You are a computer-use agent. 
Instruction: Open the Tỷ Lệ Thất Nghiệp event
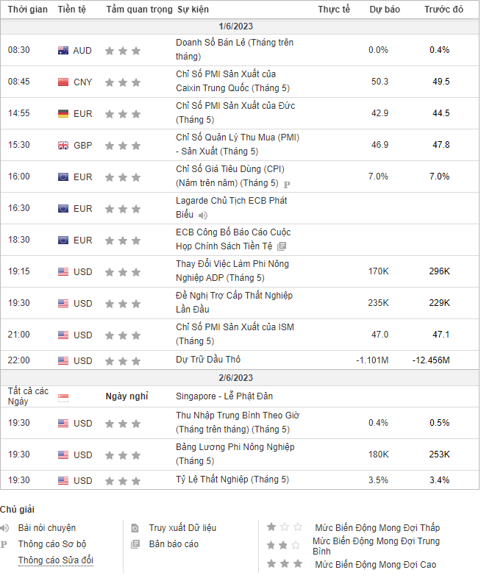coord(232,480)
